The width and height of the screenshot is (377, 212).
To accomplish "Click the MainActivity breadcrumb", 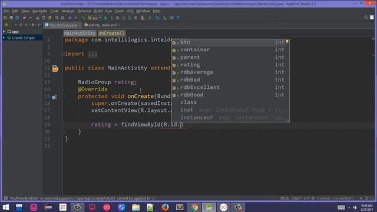I will coord(80,33).
